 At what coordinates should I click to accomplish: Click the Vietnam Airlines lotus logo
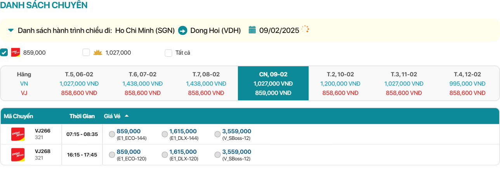coord(97,53)
